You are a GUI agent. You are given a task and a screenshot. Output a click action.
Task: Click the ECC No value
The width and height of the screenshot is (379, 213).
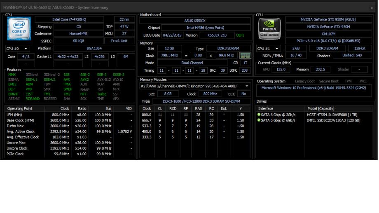(x=243, y=94)
